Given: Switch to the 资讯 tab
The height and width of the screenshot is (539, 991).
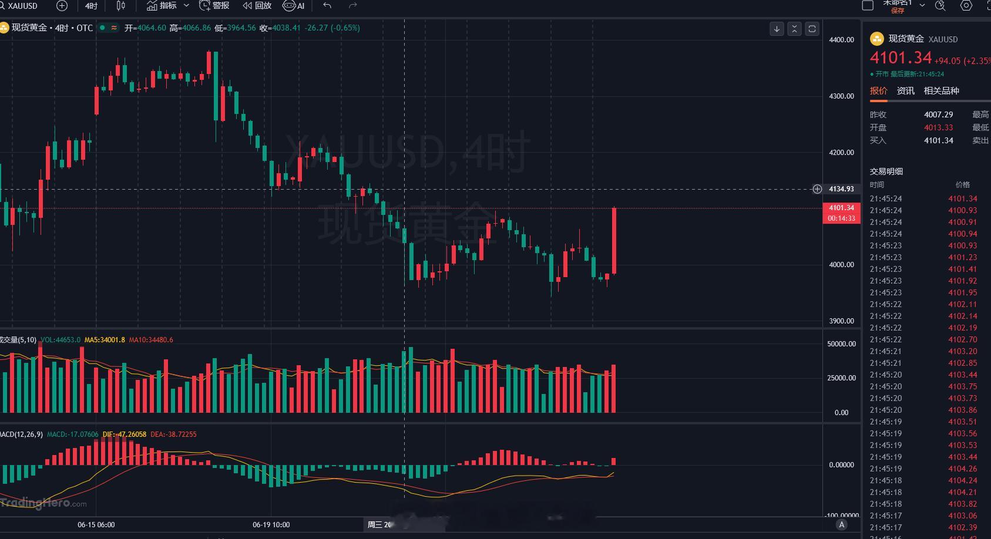Looking at the screenshot, I should (x=905, y=91).
